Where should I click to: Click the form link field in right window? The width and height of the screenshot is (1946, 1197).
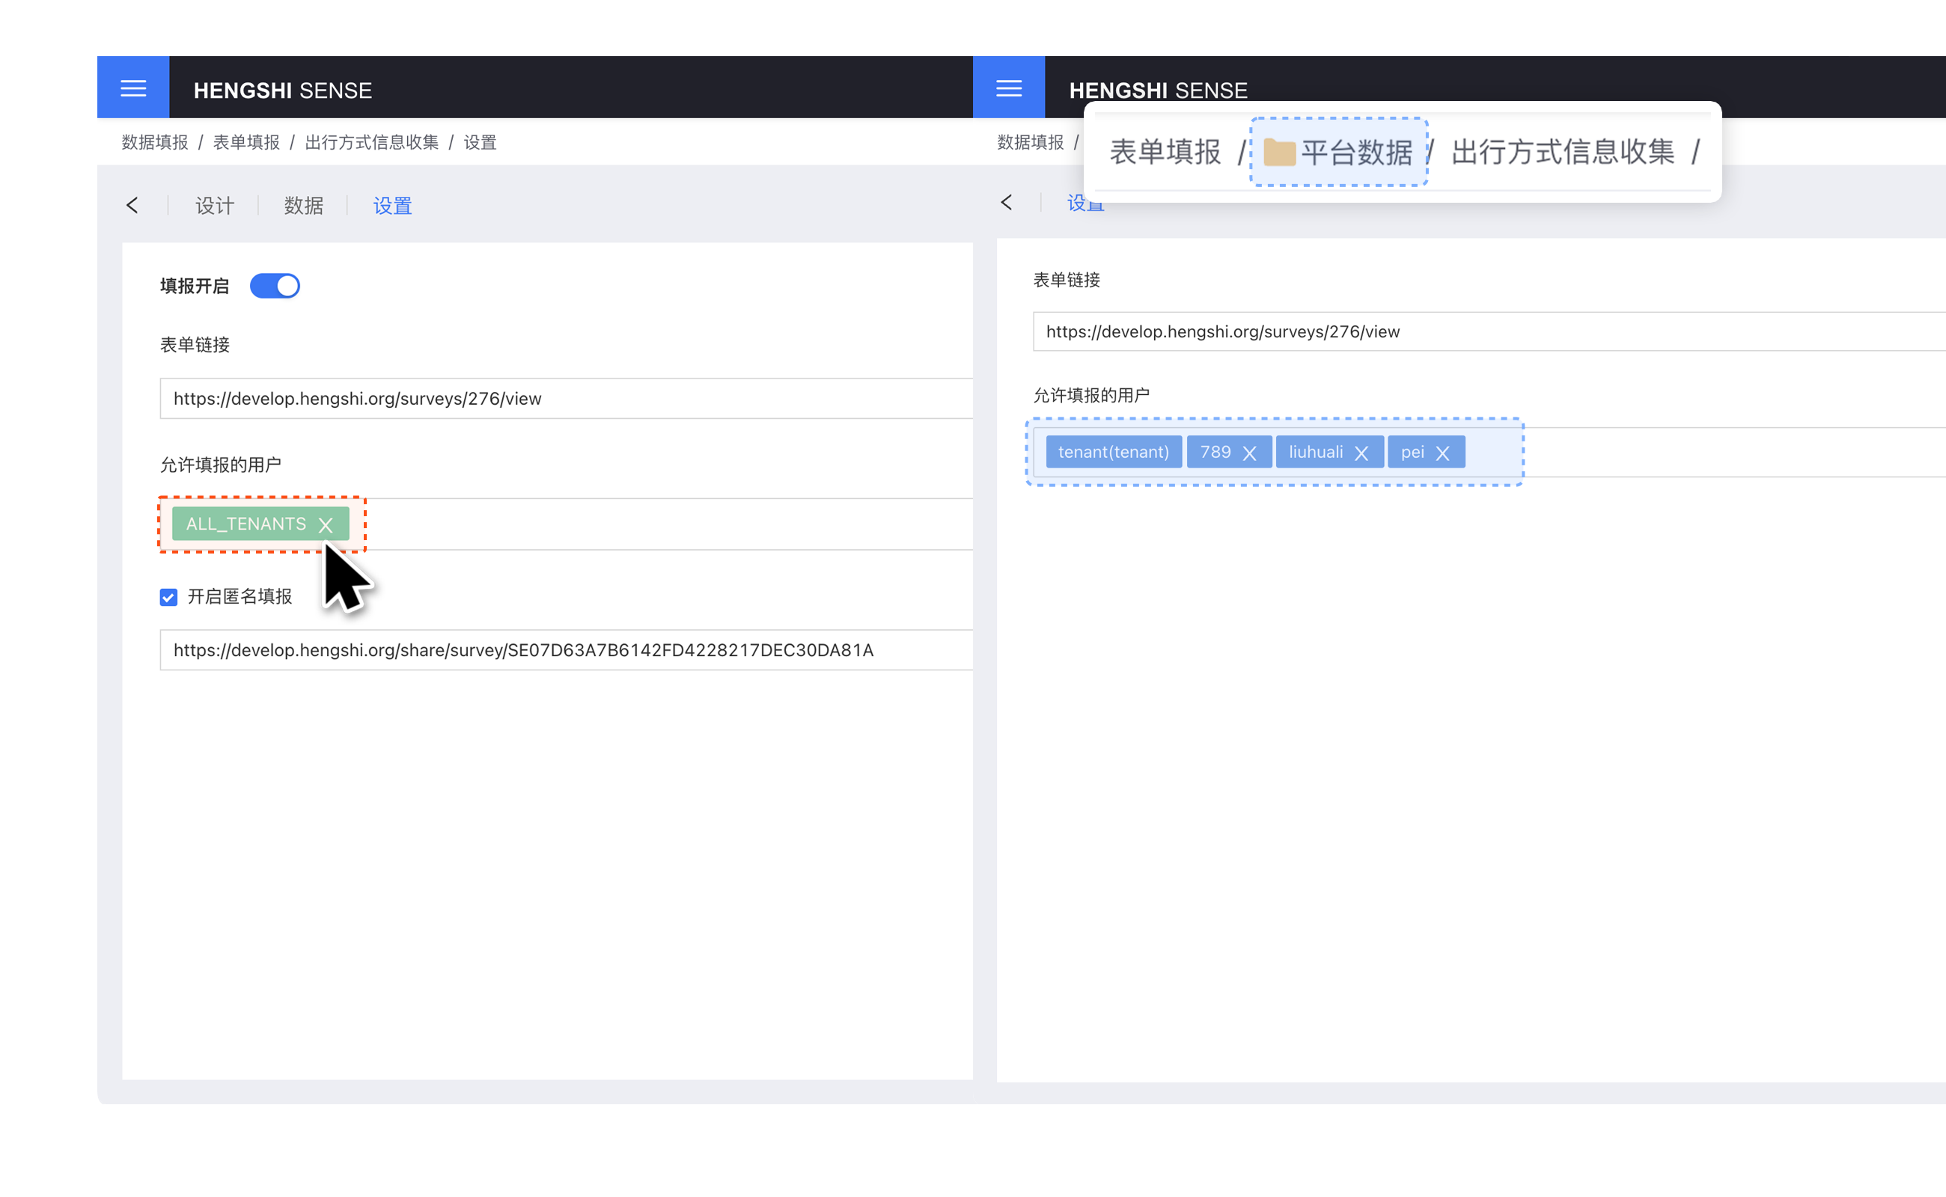(x=1489, y=331)
